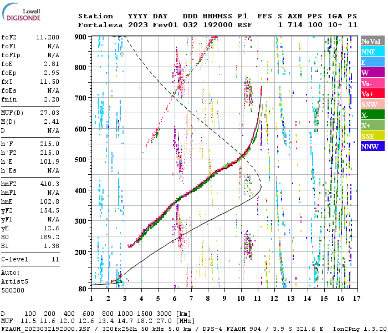The height and width of the screenshot is (333, 388).
Task: Select the NNW legend swatch
Action: tap(372, 146)
